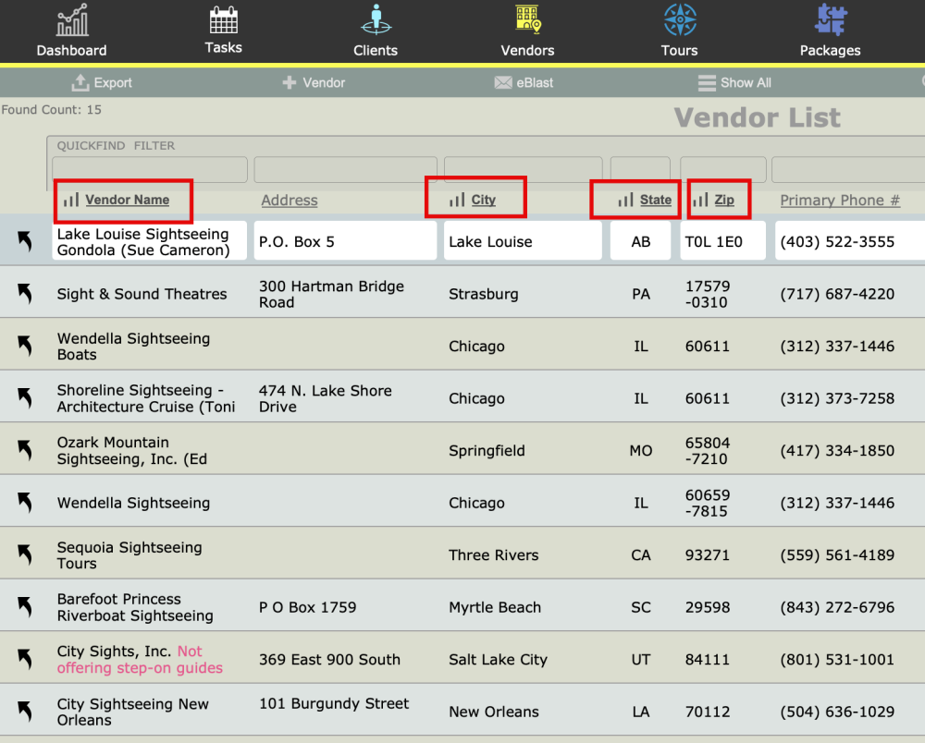The height and width of the screenshot is (743, 925).
Task: Open City Sights, Inc. record arrow
Action: (25, 659)
